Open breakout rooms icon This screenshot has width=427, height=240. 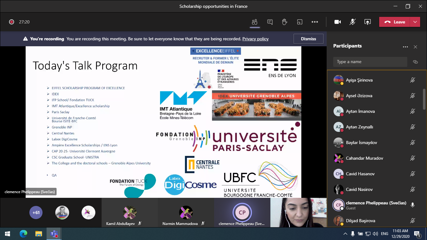pyautogui.click(x=300, y=22)
